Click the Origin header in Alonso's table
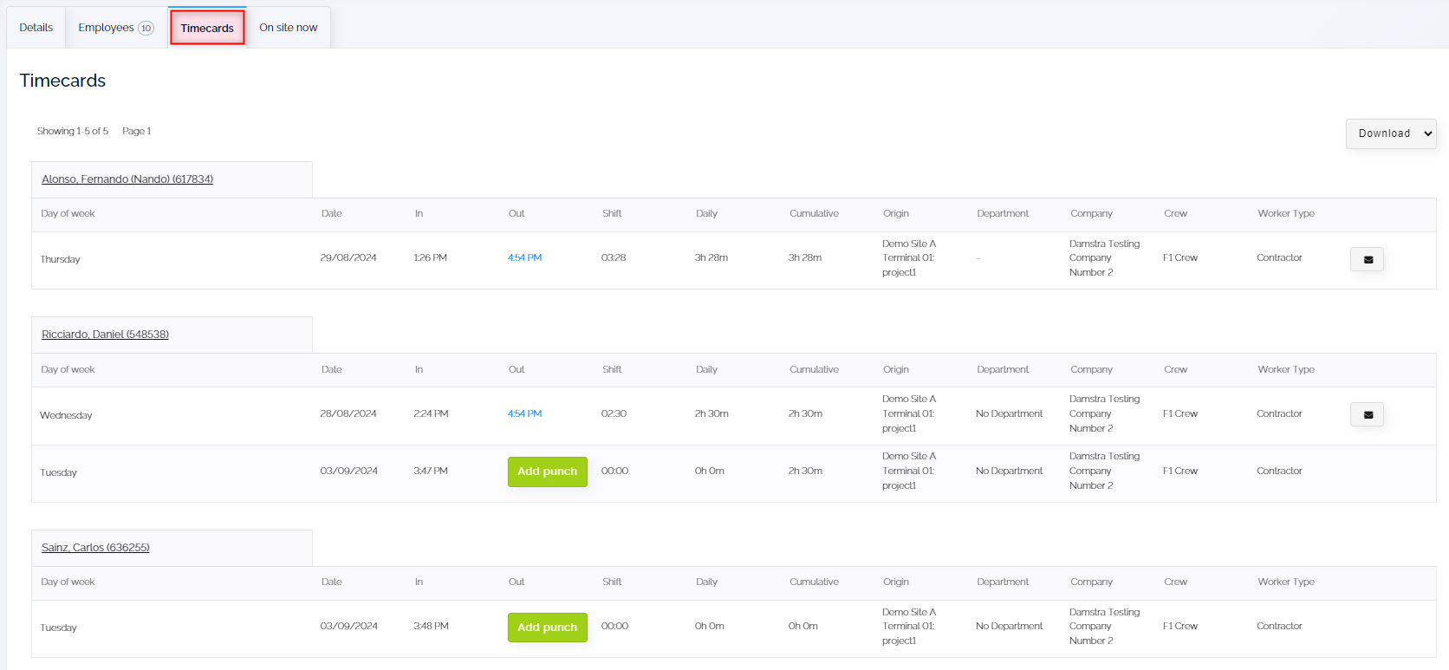 (896, 214)
